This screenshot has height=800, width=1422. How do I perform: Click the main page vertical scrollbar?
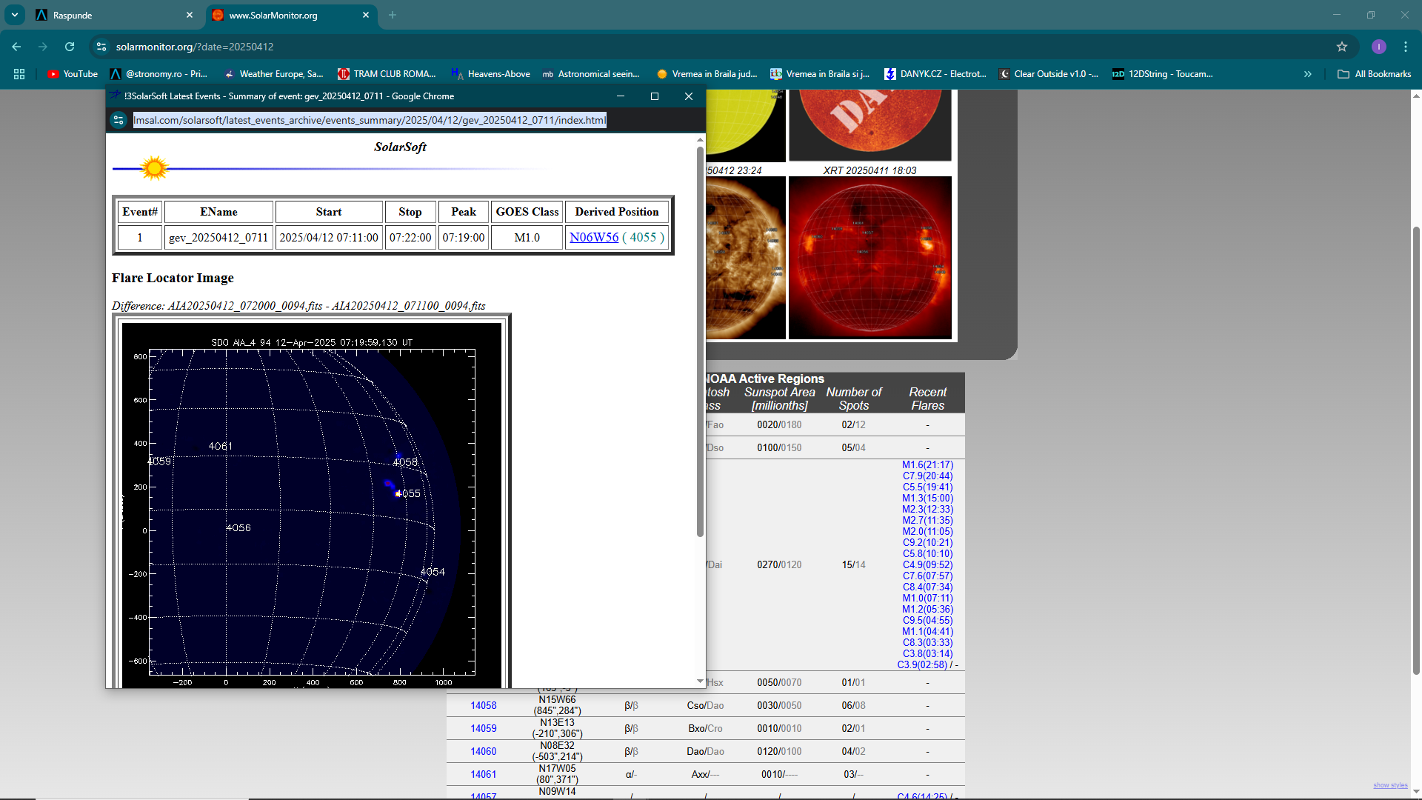1416,452
